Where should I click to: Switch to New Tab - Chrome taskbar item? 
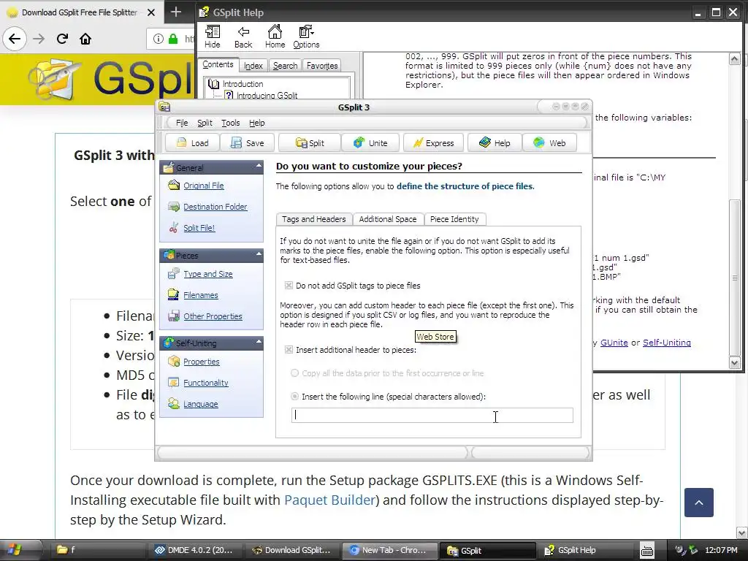389,550
